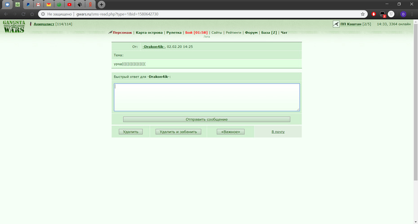
Task: Open sender -Drakon4ik- profile link
Action: tap(154, 47)
